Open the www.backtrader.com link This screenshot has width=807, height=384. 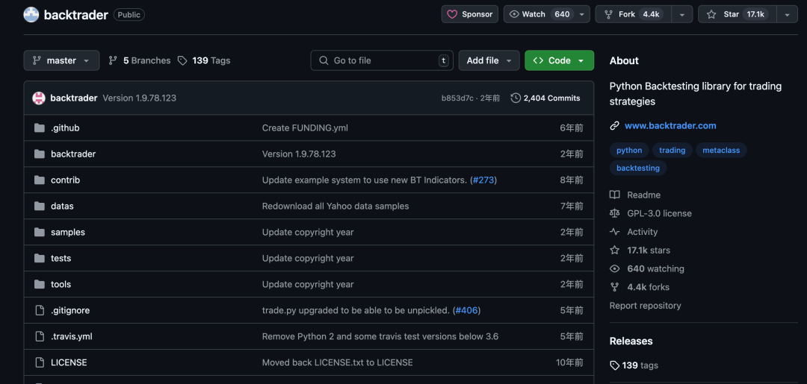coord(670,126)
